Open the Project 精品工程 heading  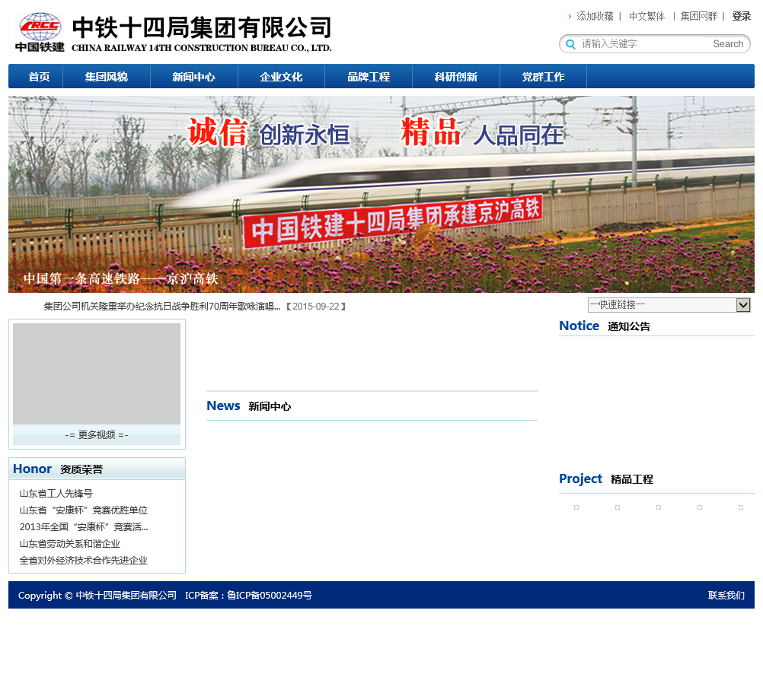(606, 479)
